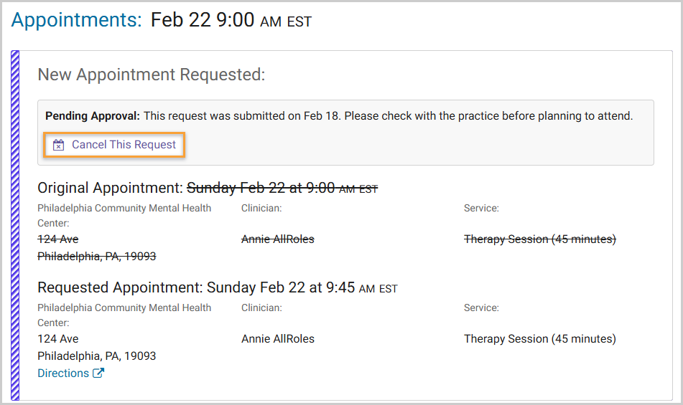Click requested appointment address '124 Ave'
The image size is (683, 405).
58,339
